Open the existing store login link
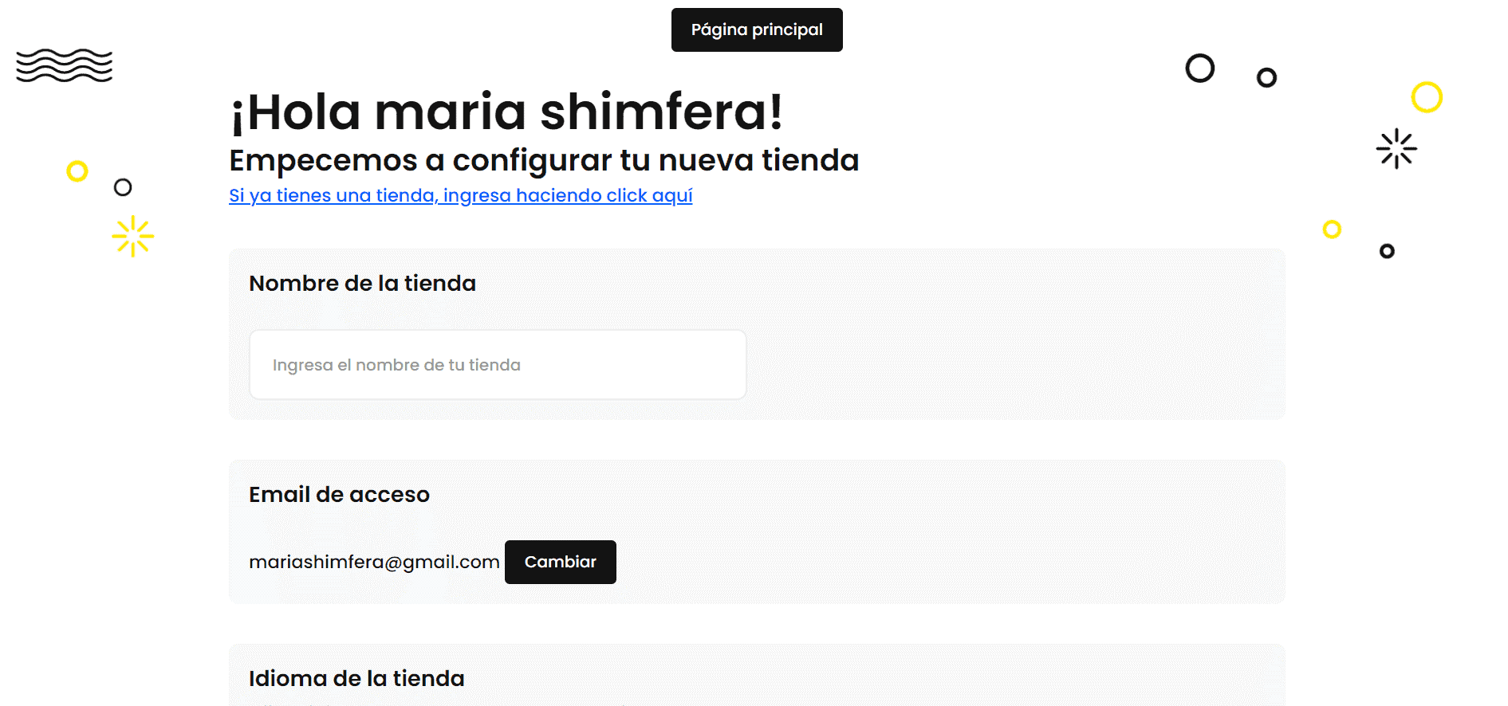This screenshot has height=706, width=1508. [461, 195]
